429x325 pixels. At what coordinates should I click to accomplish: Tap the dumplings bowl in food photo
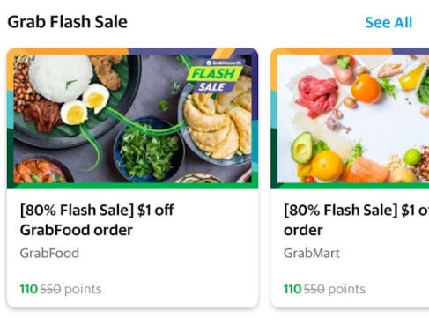(x=218, y=123)
